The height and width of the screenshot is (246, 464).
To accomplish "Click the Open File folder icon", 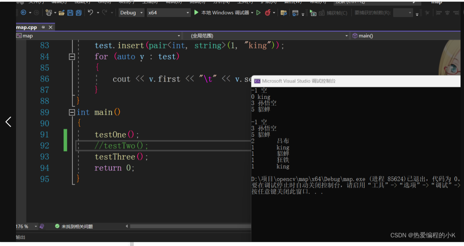I will click(62, 13).
